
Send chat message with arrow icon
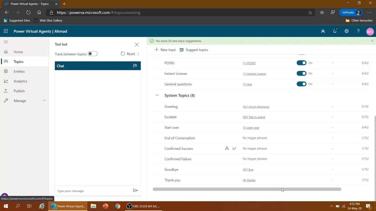coord(135,190)
